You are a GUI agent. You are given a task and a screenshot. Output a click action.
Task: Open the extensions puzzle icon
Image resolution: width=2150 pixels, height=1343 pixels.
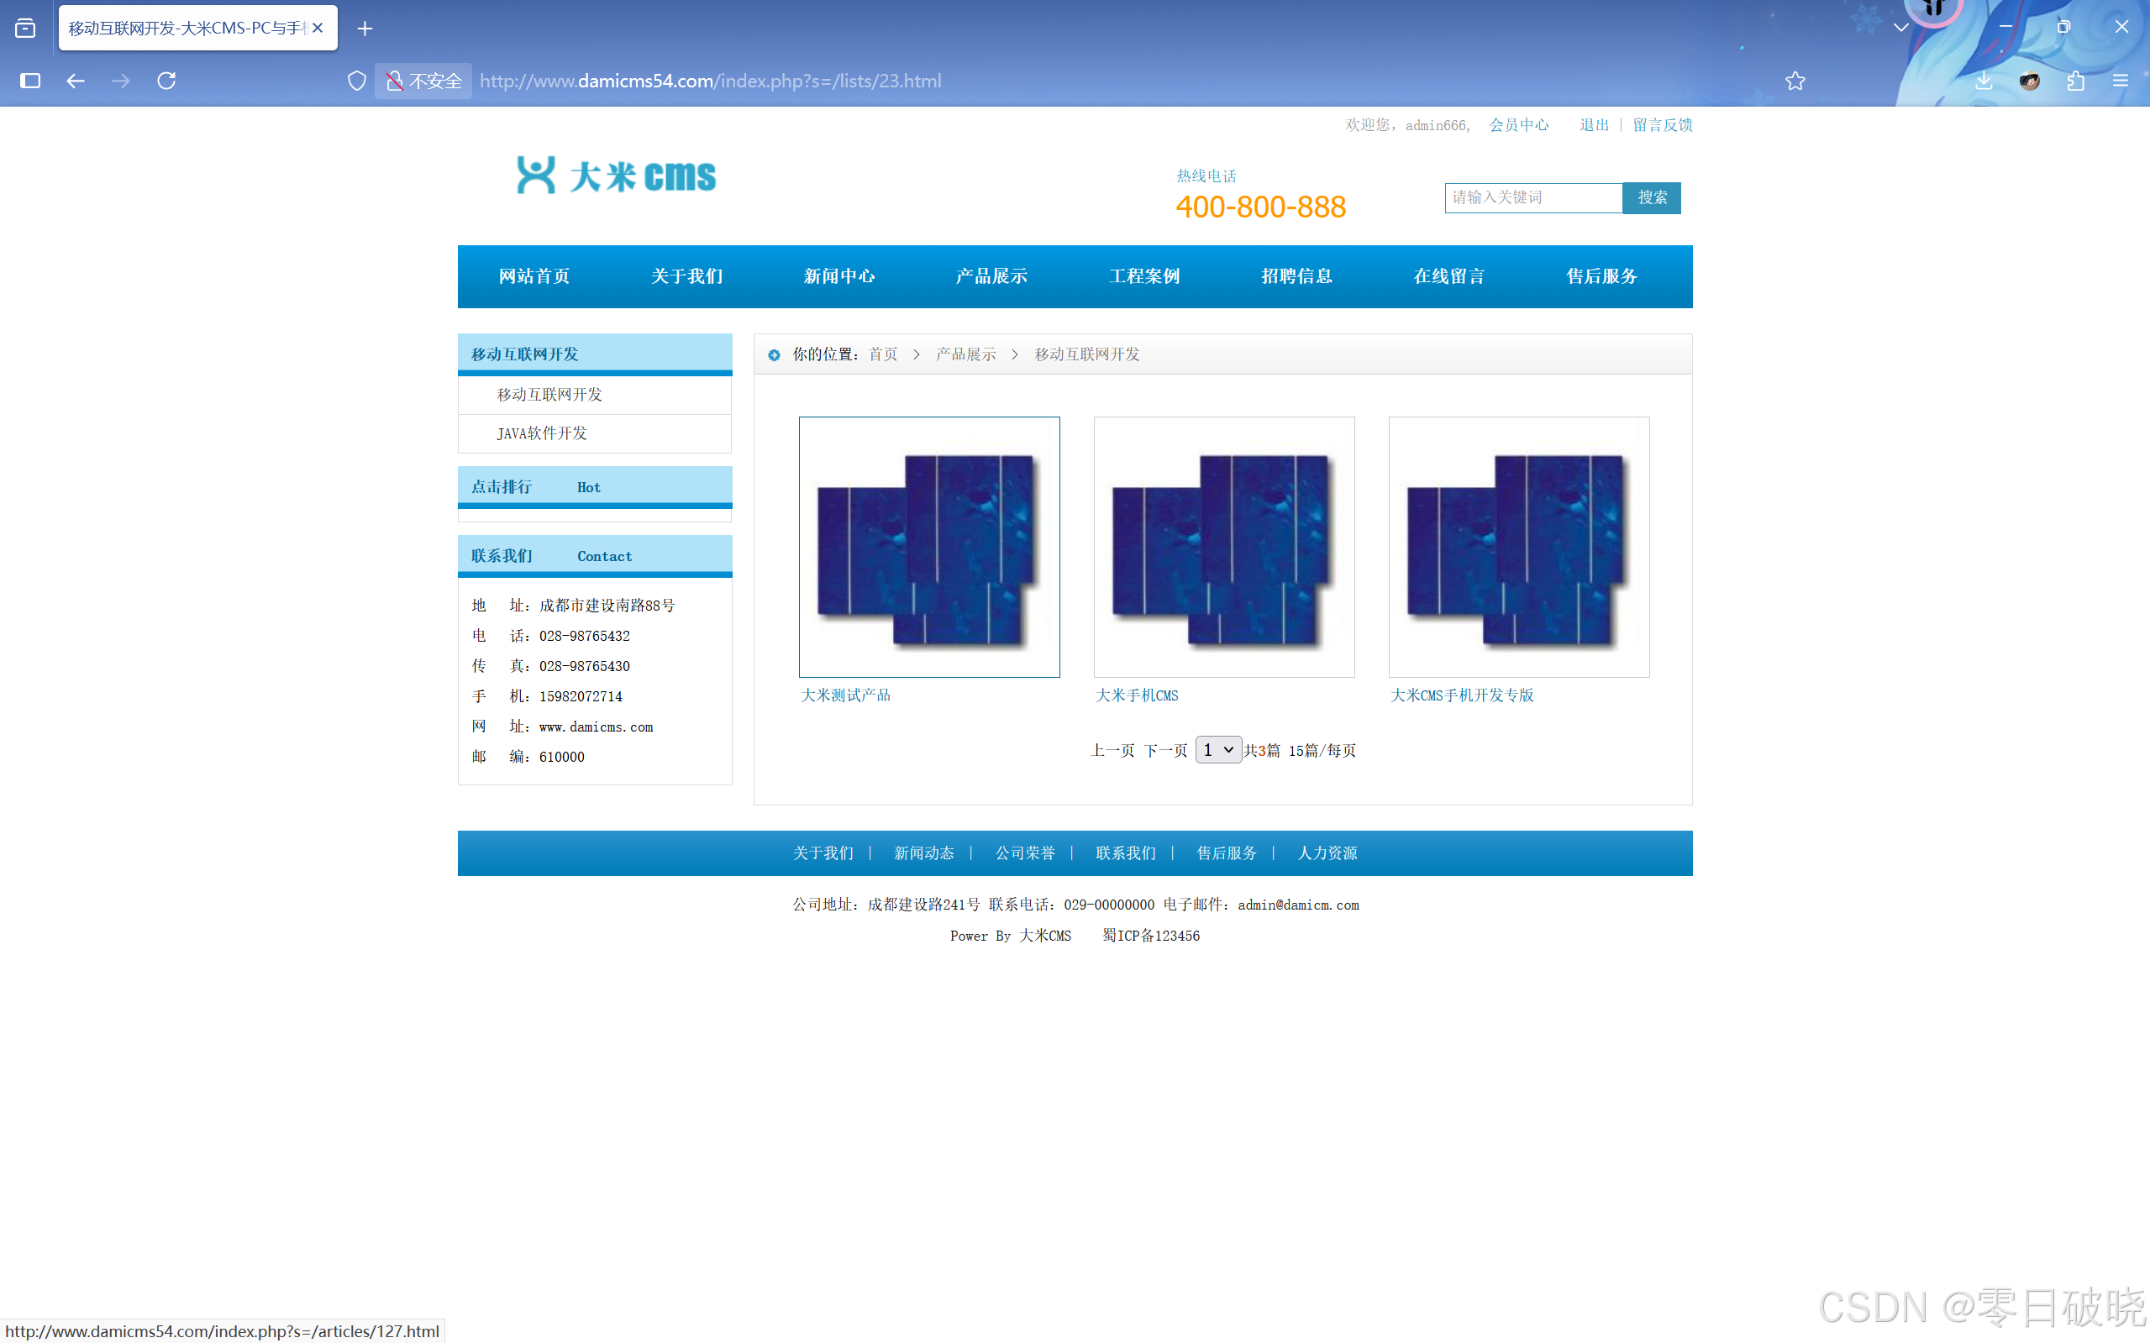click(x=2074, y=81)
